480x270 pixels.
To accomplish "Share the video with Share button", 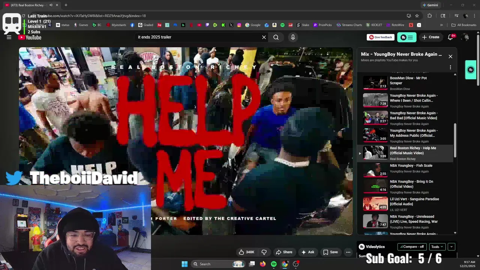I will (284, 252).
